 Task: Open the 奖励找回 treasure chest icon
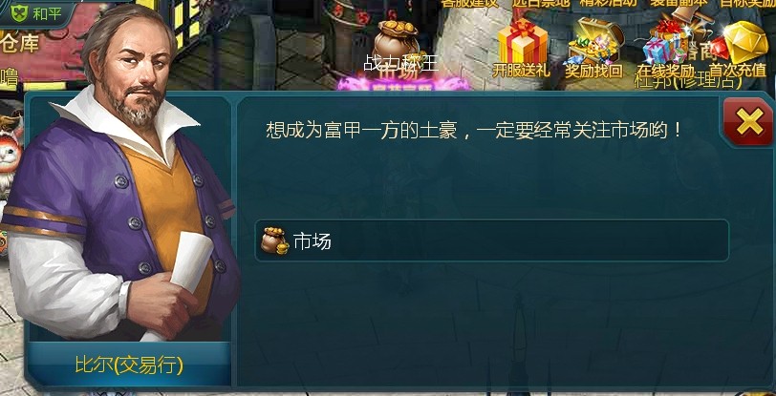tap(593, 42)
